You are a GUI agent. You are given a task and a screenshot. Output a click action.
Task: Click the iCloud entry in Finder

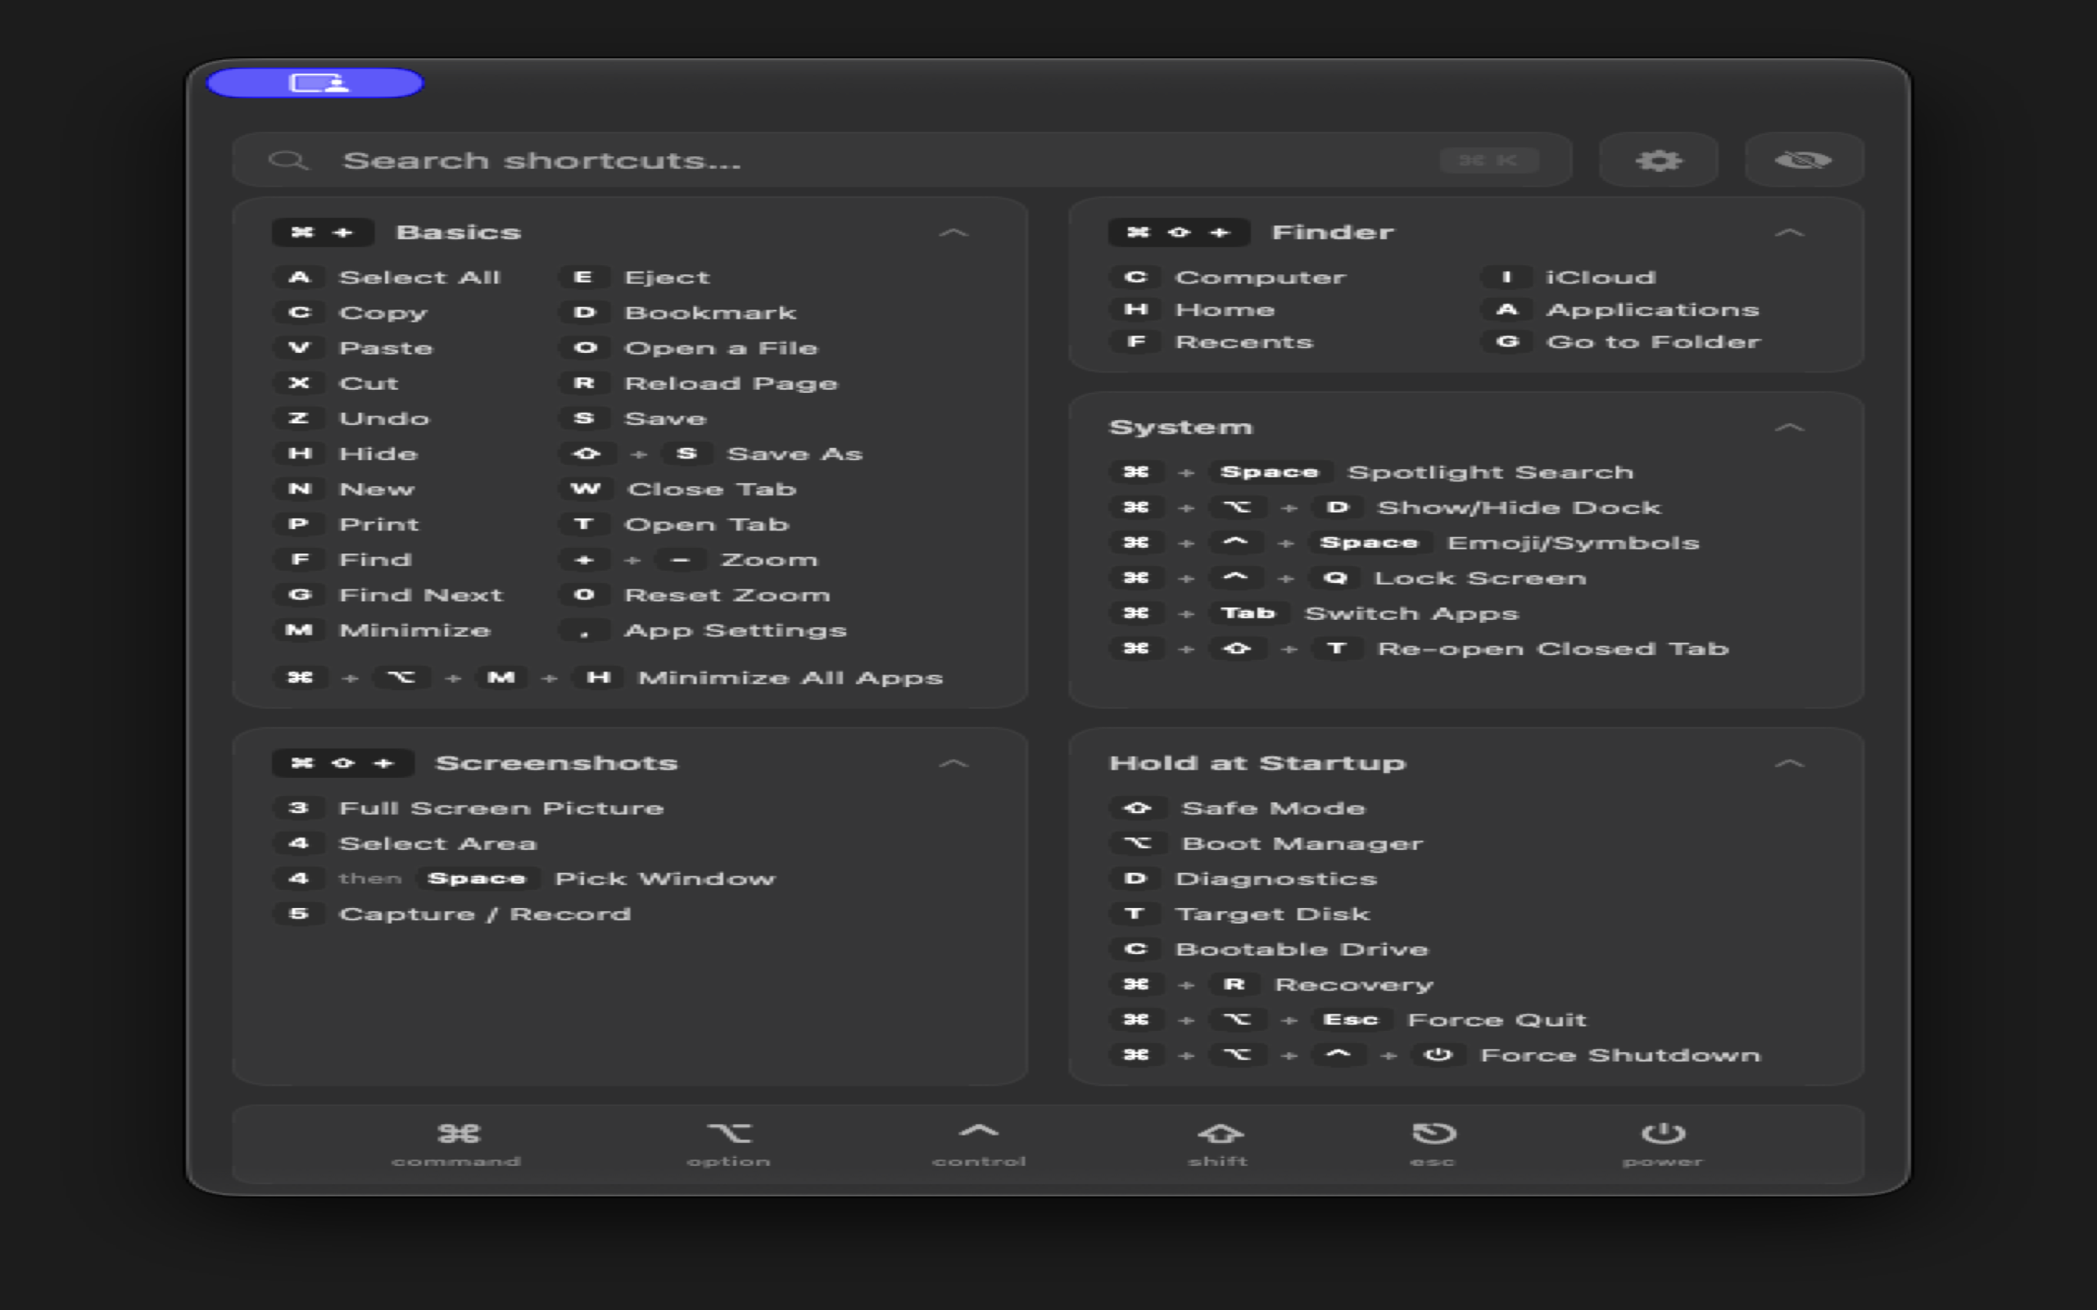coord(1569,278)
